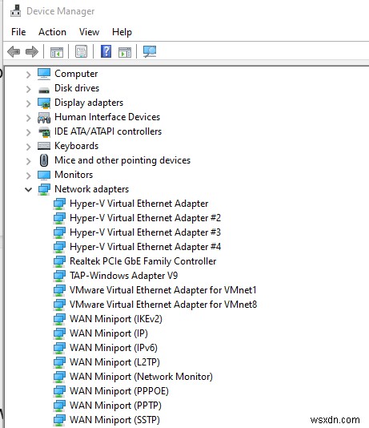Viewport: 369px width, 428px height.
Task: Click the TAP-Windows Adapter V9 icon
Action: click(x=59, y=276)
